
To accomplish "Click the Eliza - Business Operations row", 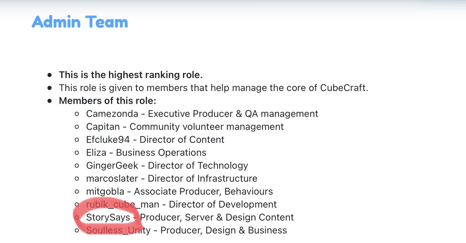I will point(146,152).
